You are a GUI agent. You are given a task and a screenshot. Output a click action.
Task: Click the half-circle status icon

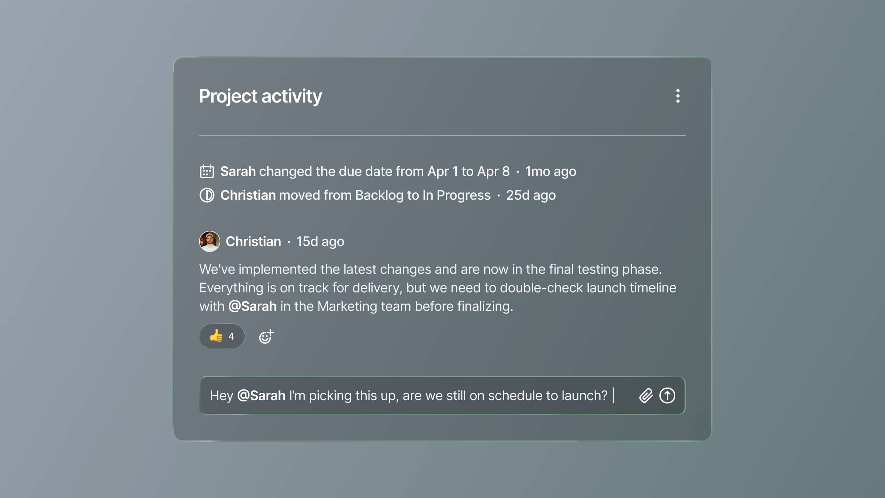[x=207, y=195]
